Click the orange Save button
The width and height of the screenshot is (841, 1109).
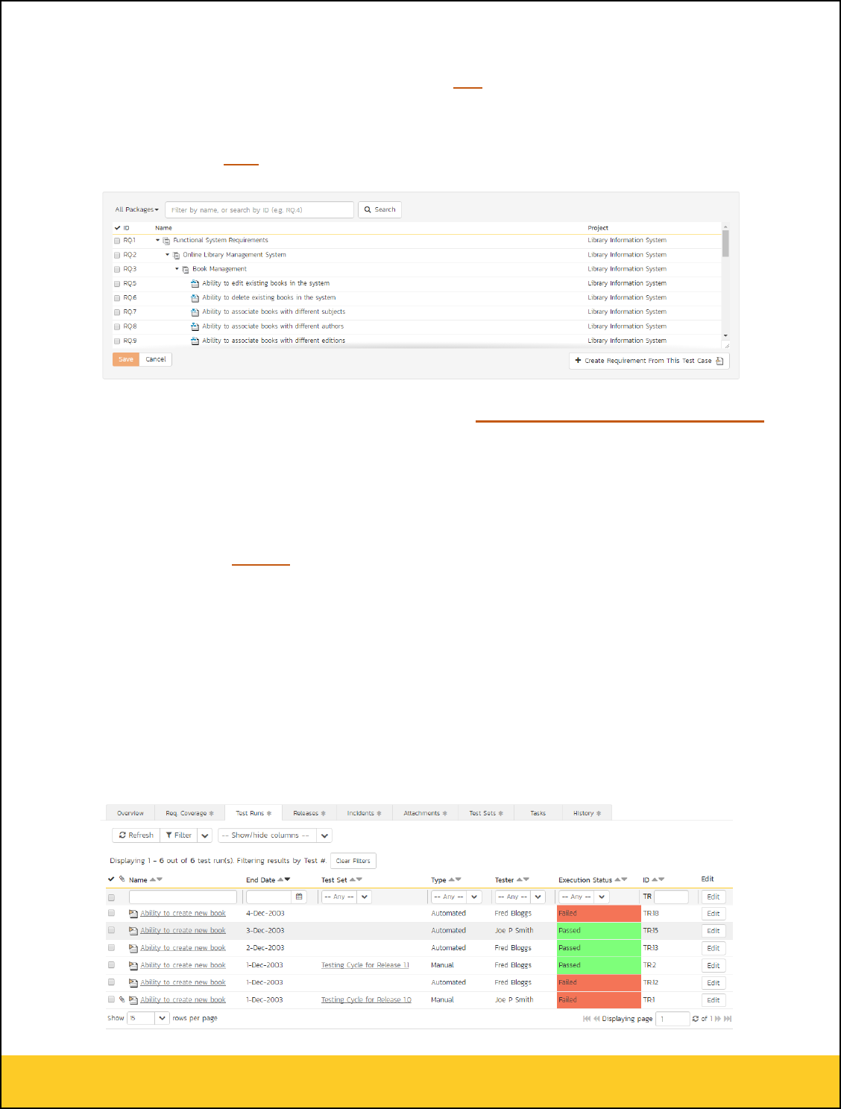[126, 359]
